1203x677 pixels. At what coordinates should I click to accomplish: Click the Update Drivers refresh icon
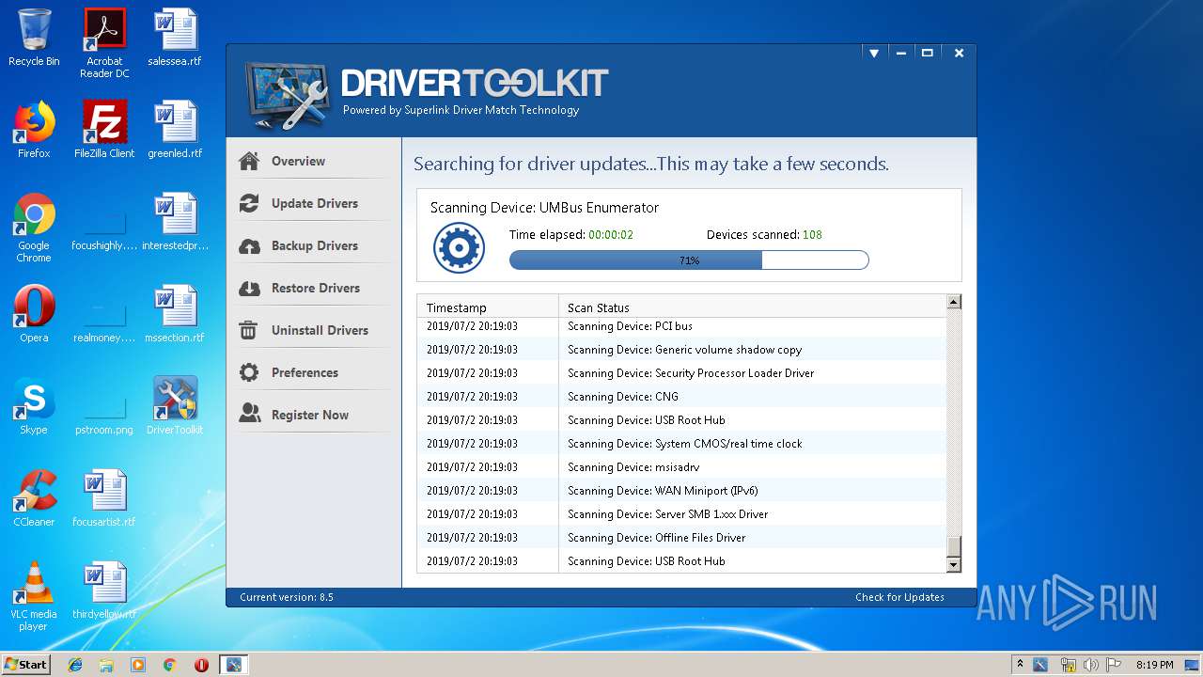coord(249,203)
